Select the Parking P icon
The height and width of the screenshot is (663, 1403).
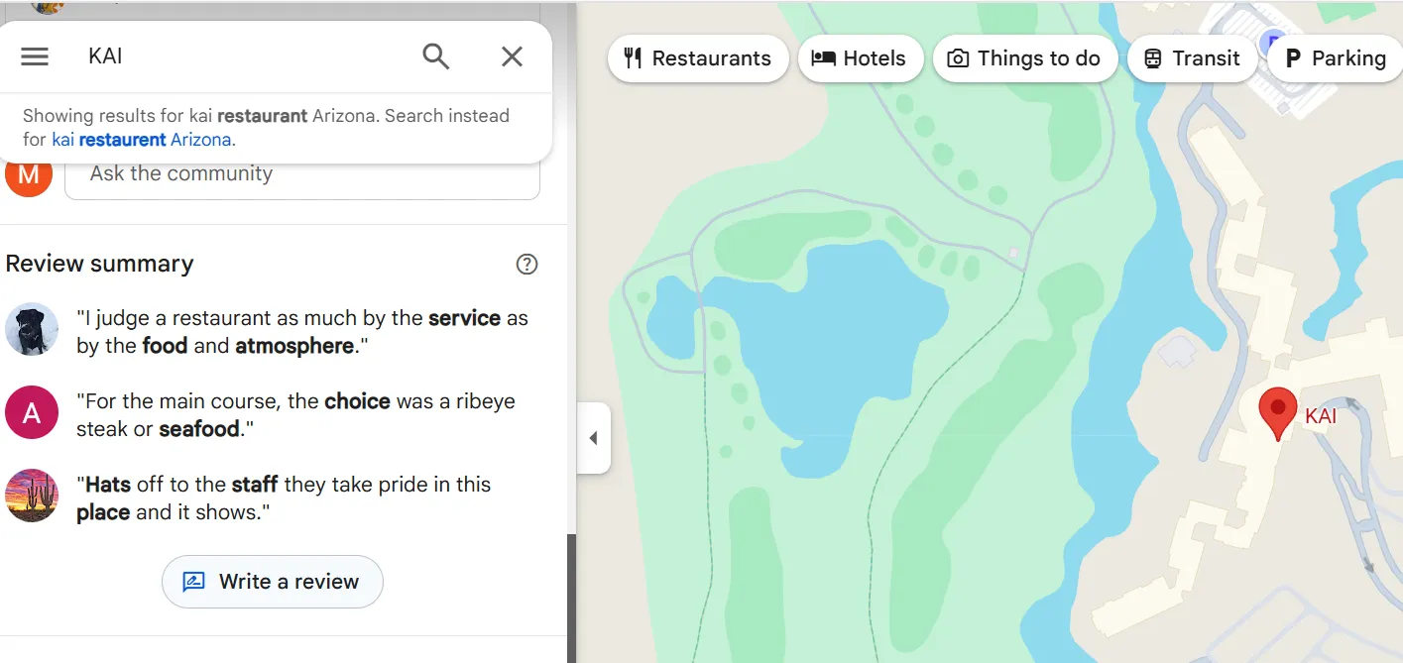1294,58
